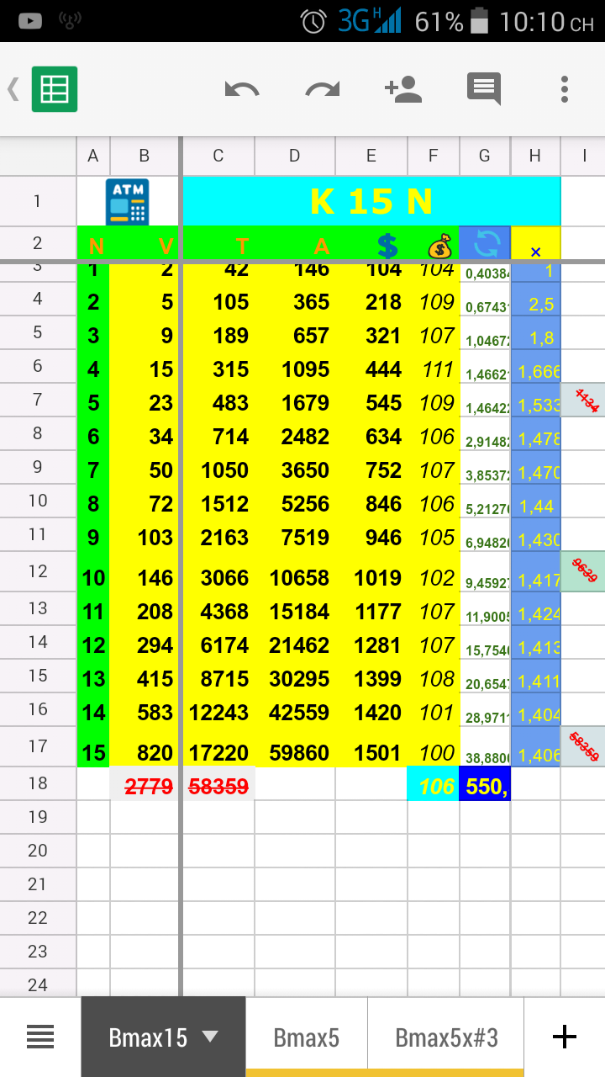Tap the green Sheets home icon
605x1077 pixels.
click(55, 89)
